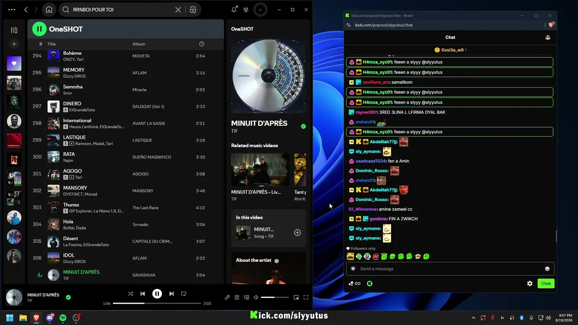Show hidden system tray icons

click(x=474, y=318)
